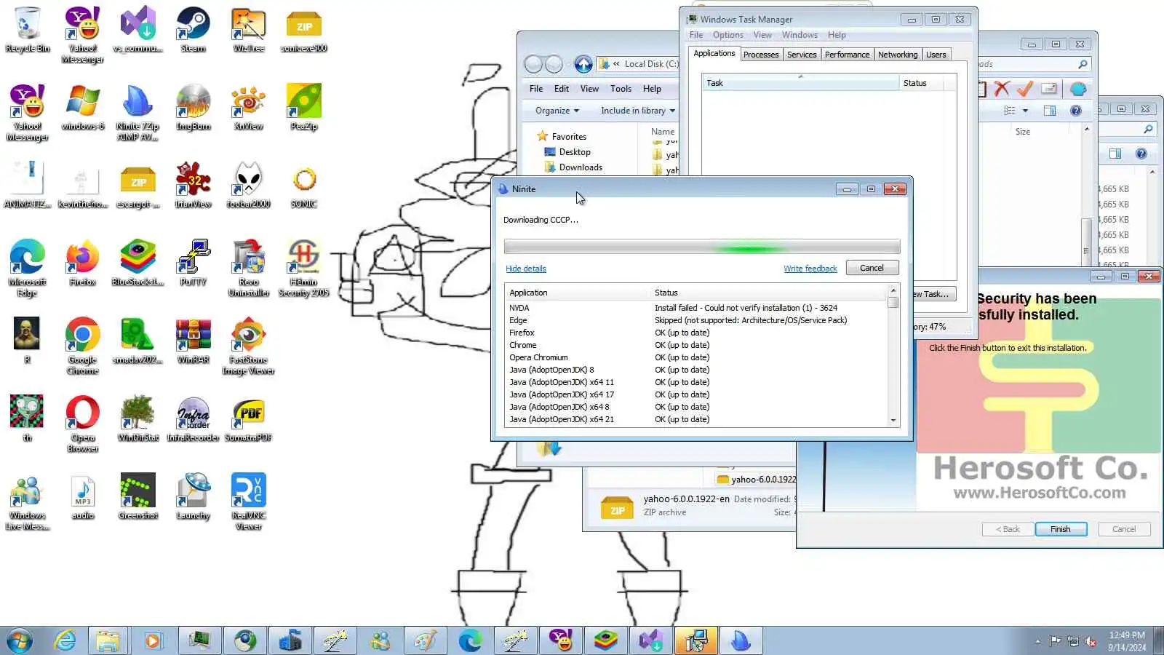1164x655 pixels.
Task: Select the sonicexe500 ZIP file icon
Action: (304, 31)
